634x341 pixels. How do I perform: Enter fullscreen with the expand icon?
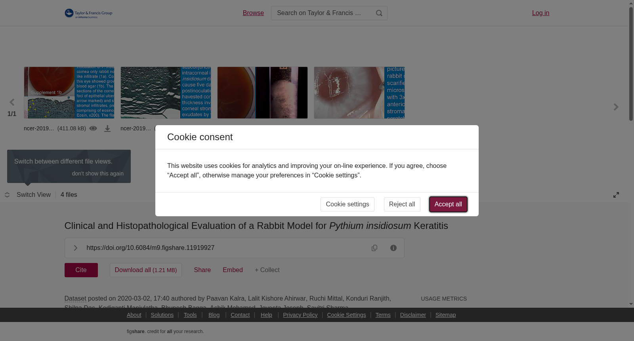coord(616,195)
